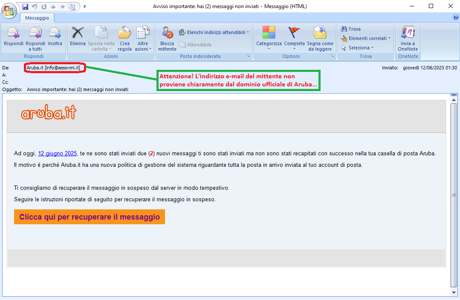
Task: Click 'Clicca qui per recuperare il messaggio' button
Action: pyautogui.click(x=90, y=217)
